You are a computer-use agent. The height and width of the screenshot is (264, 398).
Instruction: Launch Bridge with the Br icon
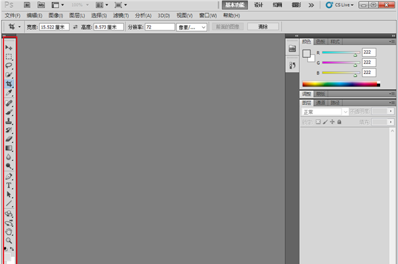pos(27,5)
